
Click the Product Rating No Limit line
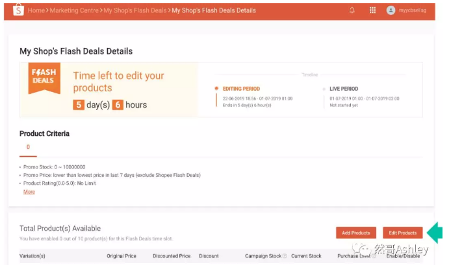(x=60, y=183)
